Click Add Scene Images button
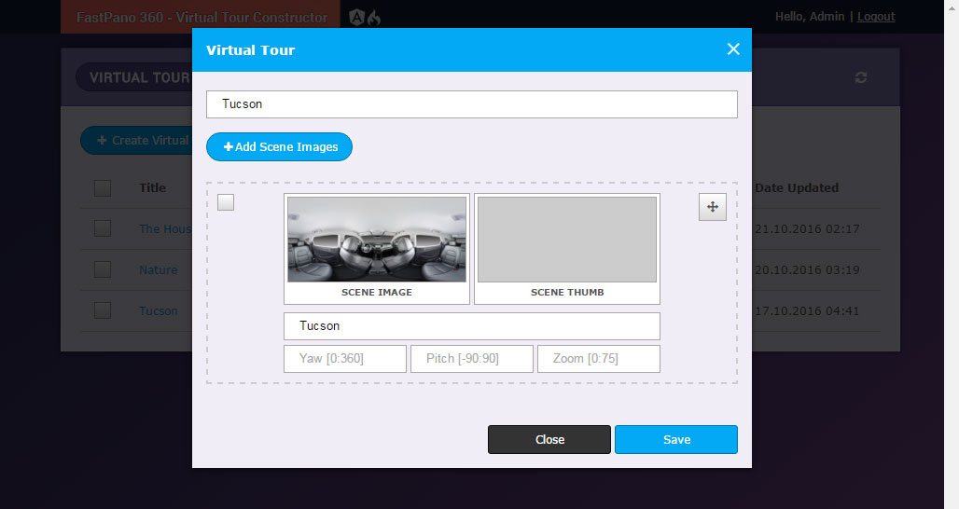The image size is (959, 509). [280, 146]
